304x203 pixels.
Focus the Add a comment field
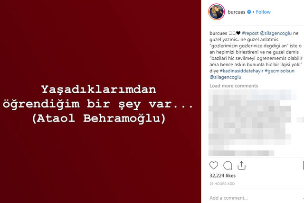coord(254,198)
